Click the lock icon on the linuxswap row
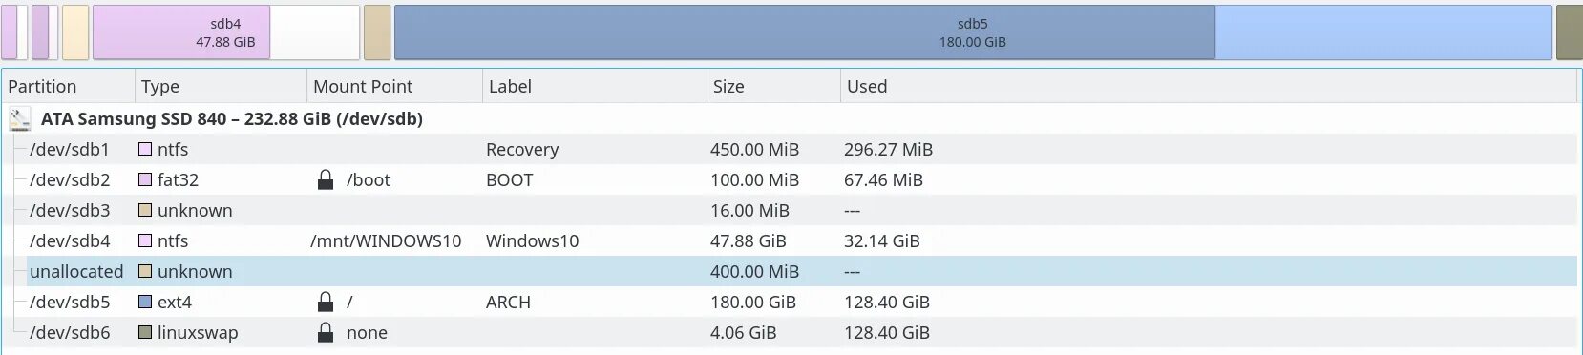1583x355 pixels. point(326,332)
